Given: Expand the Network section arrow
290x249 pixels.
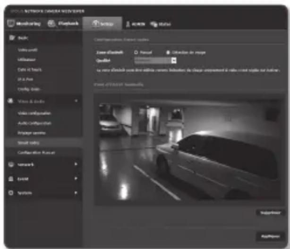Looking at the screenshot, I should coord(76,165).
